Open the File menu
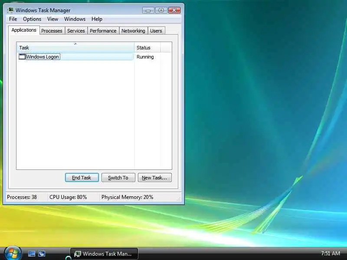 (x=13, y=19)
